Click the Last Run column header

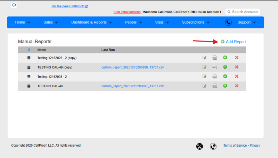108,50
